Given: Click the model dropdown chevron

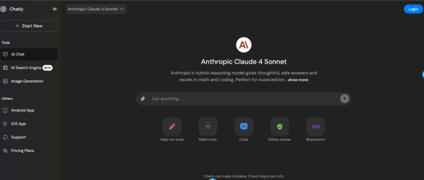Looking at the screenshot, I should point(122,9).
